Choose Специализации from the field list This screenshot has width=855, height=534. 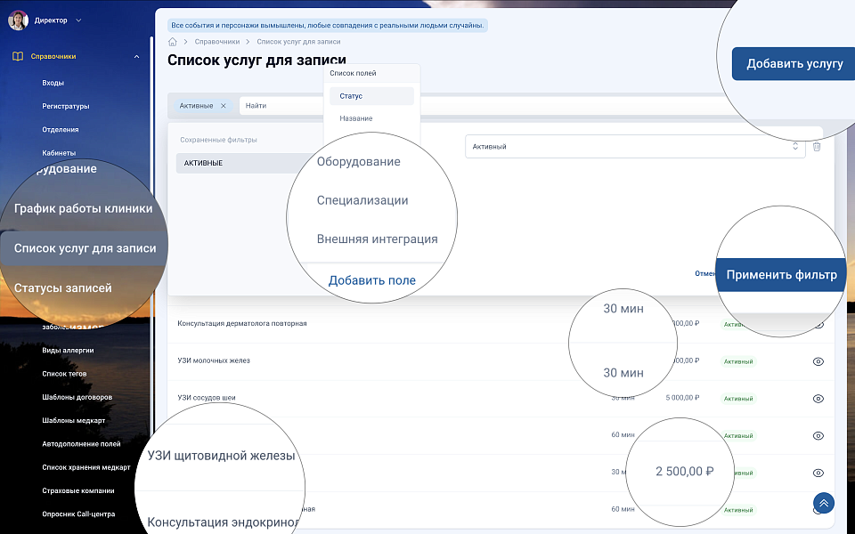(x=362, y=200)
